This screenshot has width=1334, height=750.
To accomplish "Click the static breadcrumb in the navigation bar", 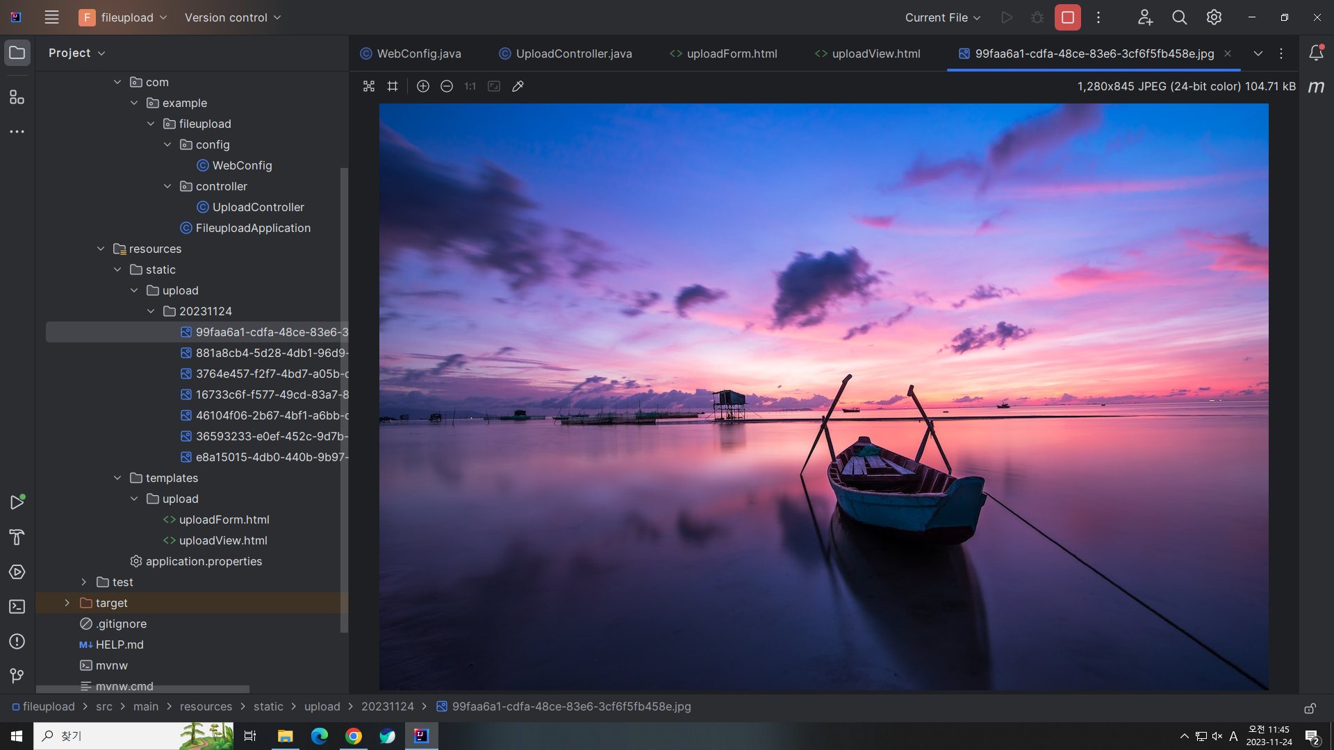I will pyautogui.click(x=268, y=706).
